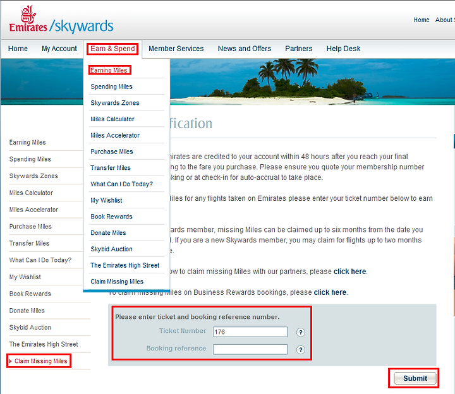Go to News and Offers tab
This screenshot has height=394, width=455.
[245, 49]
